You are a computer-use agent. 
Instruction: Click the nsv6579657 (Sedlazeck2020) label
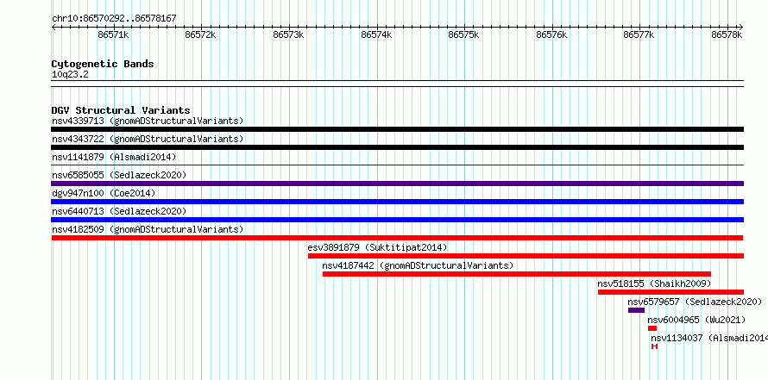point(695,302)
